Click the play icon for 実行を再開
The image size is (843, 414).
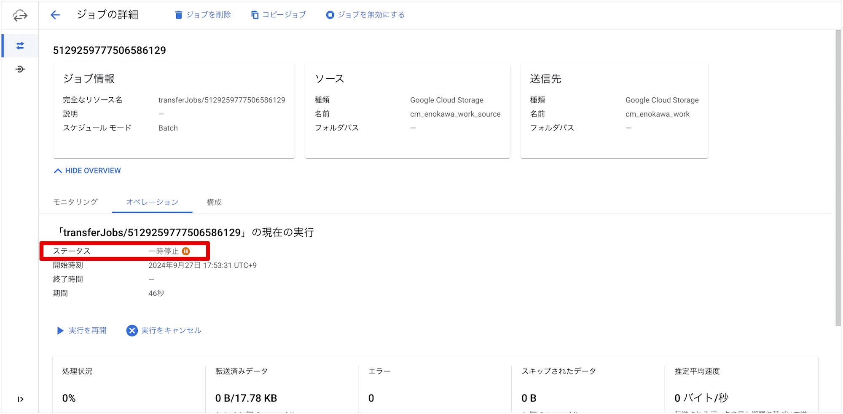60,331
